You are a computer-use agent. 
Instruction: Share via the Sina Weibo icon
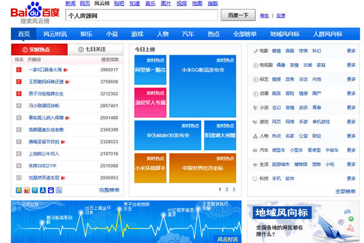tap(27, 190)
